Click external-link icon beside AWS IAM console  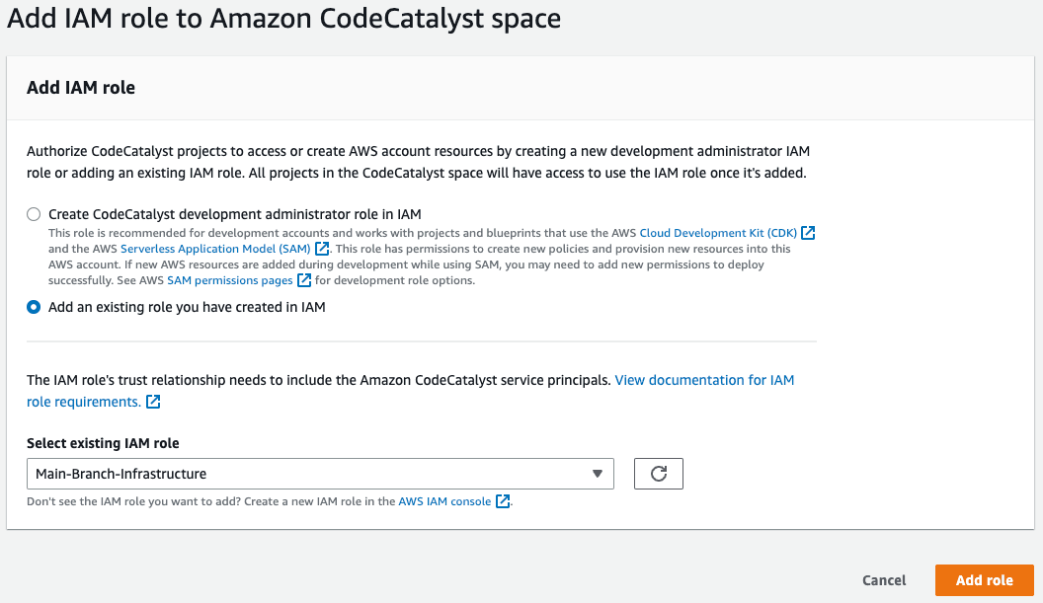(x=503, y=501)
